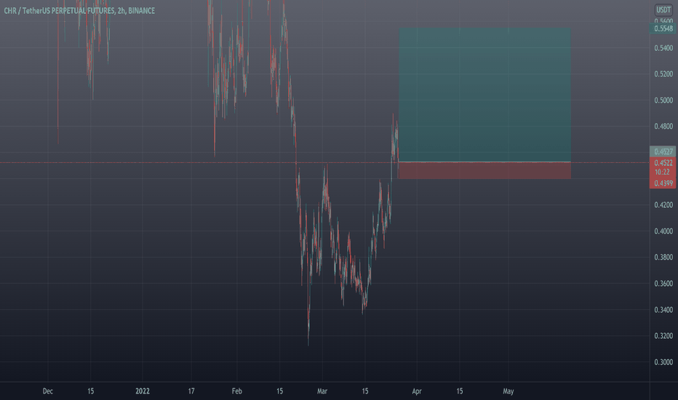678x400 pixels.
Task: Click the 0.4200 price axis label
Action: [x=663, y=205]
